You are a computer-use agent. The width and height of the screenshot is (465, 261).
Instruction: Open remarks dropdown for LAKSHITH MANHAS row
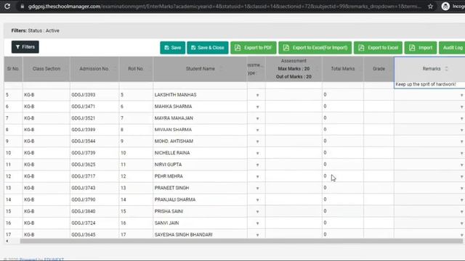click(x=461, y=95)
